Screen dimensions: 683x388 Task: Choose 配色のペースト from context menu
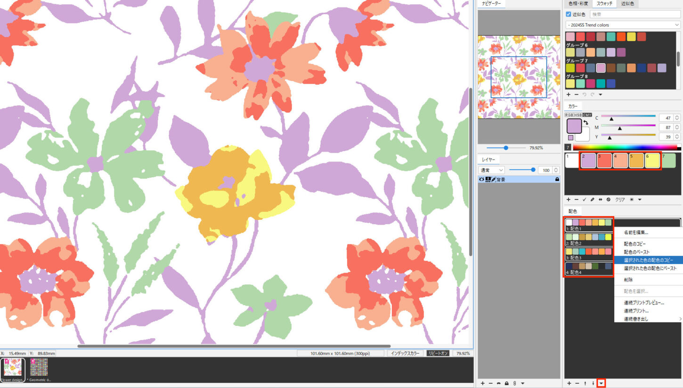[637, 252]
